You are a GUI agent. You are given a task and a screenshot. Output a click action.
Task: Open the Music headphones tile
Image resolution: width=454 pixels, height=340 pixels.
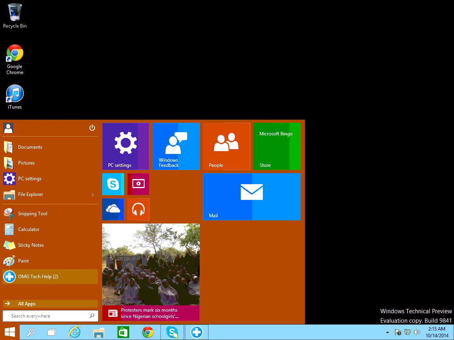click(138, 209)
